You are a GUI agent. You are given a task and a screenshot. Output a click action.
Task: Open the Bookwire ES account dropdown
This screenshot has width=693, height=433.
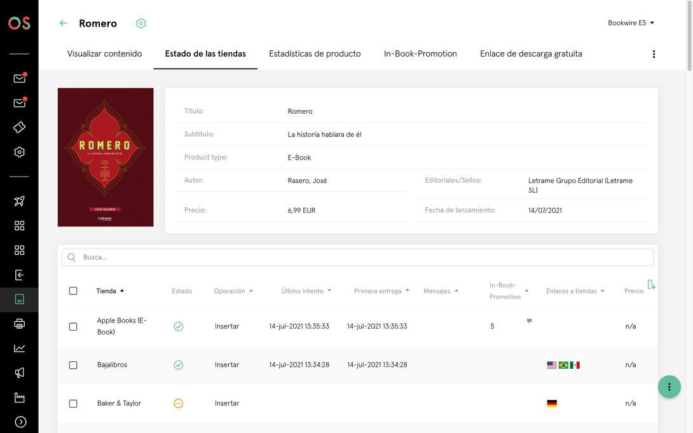tap(631, 23)
